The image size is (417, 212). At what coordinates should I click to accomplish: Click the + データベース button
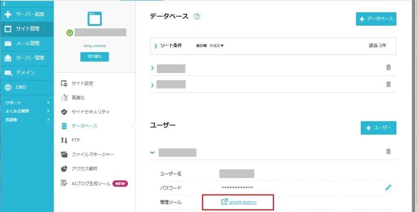pyautogui.click(x=376, y=19)
